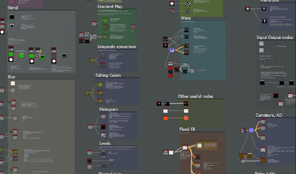Select the black node in Input Output frame
This screenshot has width=296, height=174.
pyautogui.click(x=262, y=82)
